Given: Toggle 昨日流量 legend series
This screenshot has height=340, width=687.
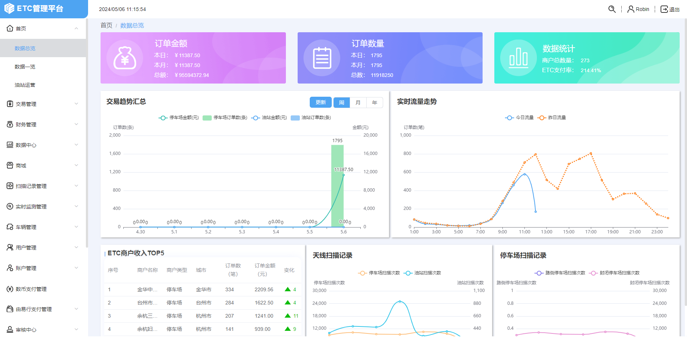Looking at the screenshot, I should click(x=552, y=118).
